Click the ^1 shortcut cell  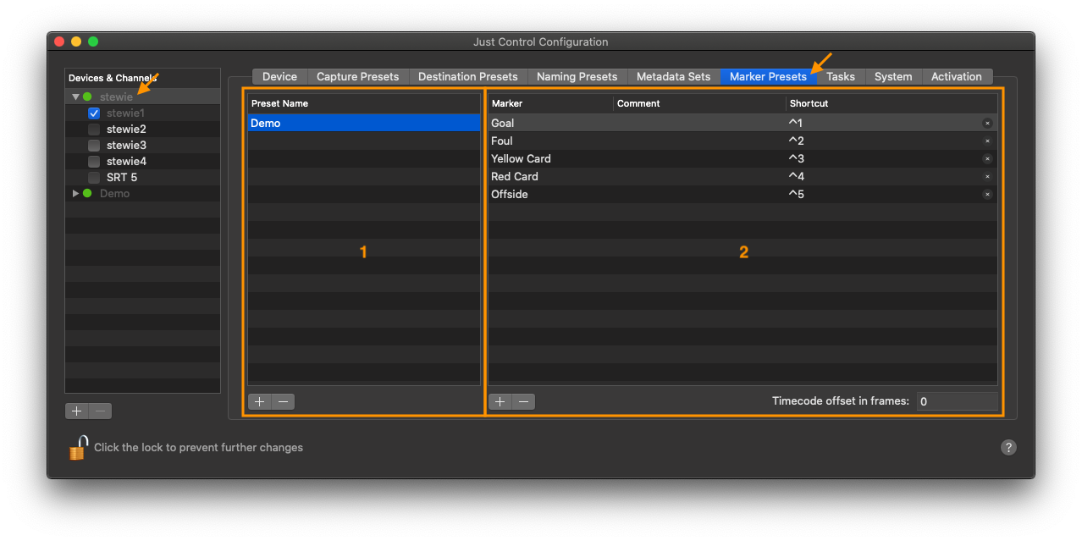coord(796,123)
